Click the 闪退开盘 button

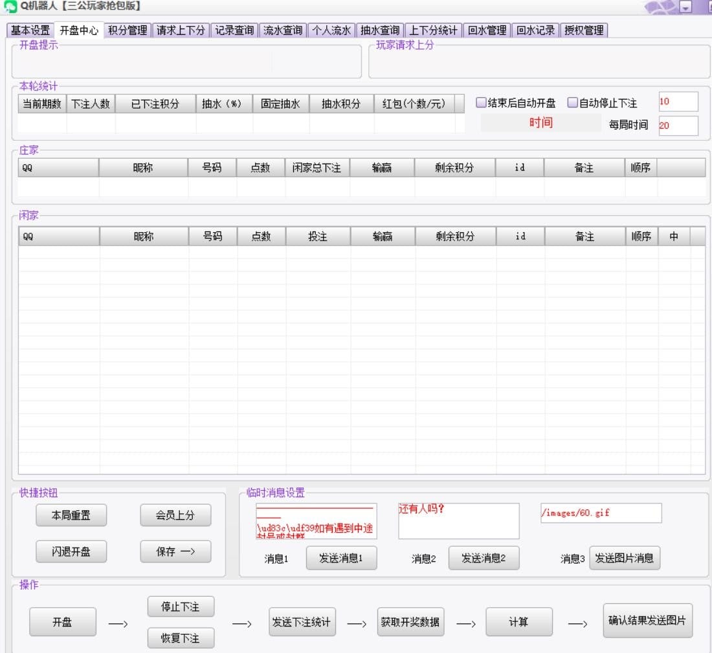click(71, 551)
